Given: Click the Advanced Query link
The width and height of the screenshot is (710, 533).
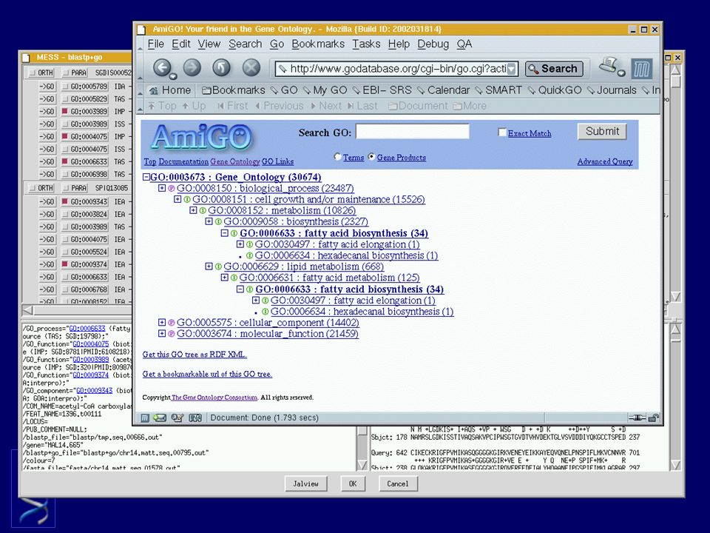Looking at the screenshot, I should pyautogui.click(x=605, y=161).
